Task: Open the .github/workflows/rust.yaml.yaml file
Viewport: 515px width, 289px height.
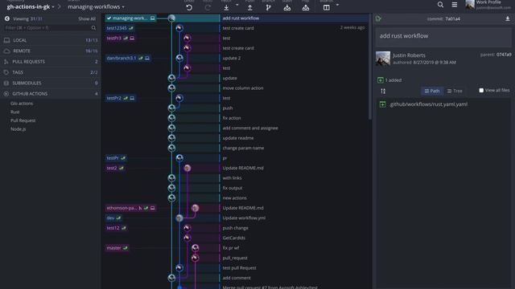Action: [x=428, y=104]
